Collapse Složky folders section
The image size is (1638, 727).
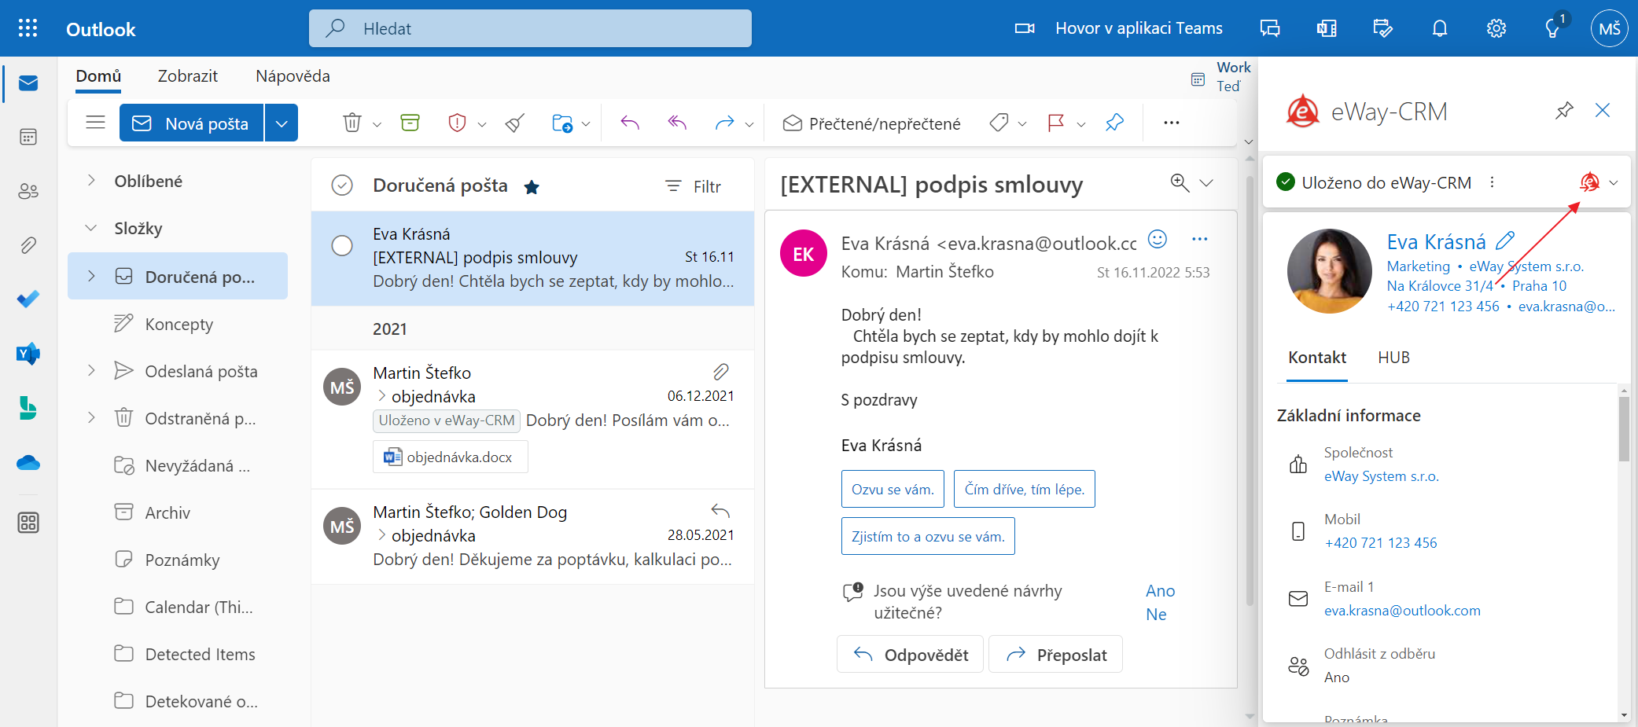pos(91,228)
